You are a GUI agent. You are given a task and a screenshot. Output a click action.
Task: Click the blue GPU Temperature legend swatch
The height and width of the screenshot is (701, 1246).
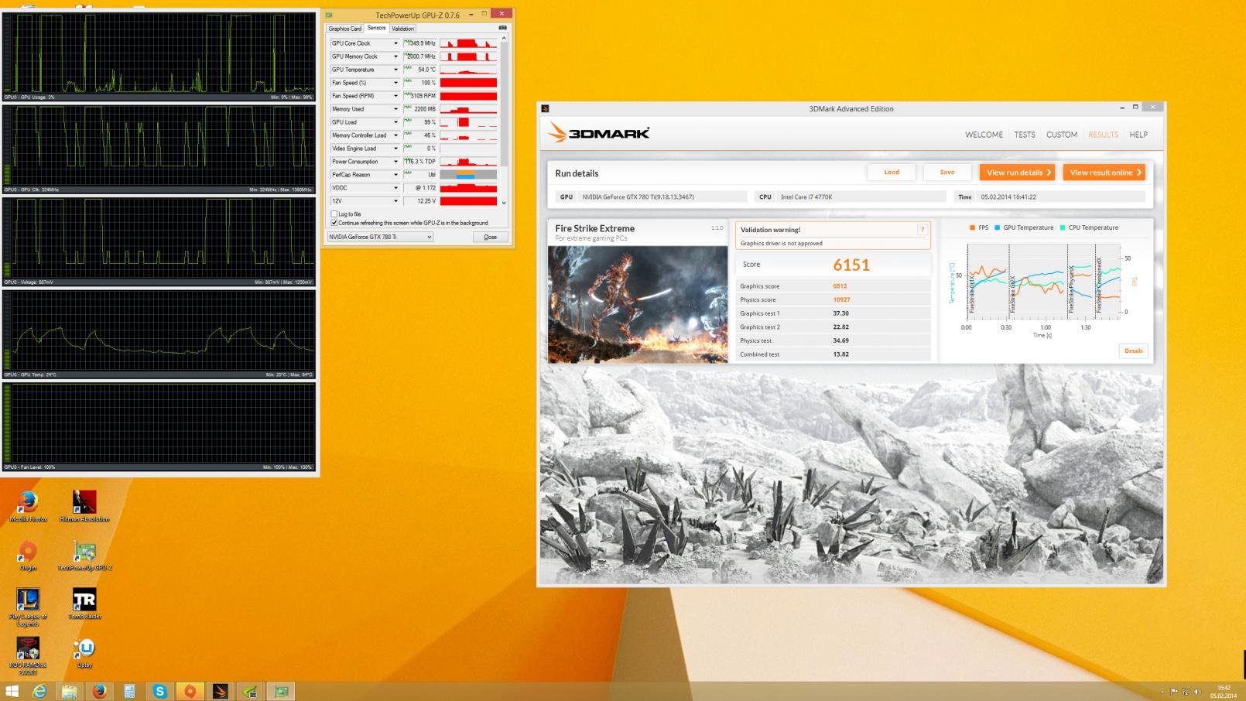tap(997, 227)
